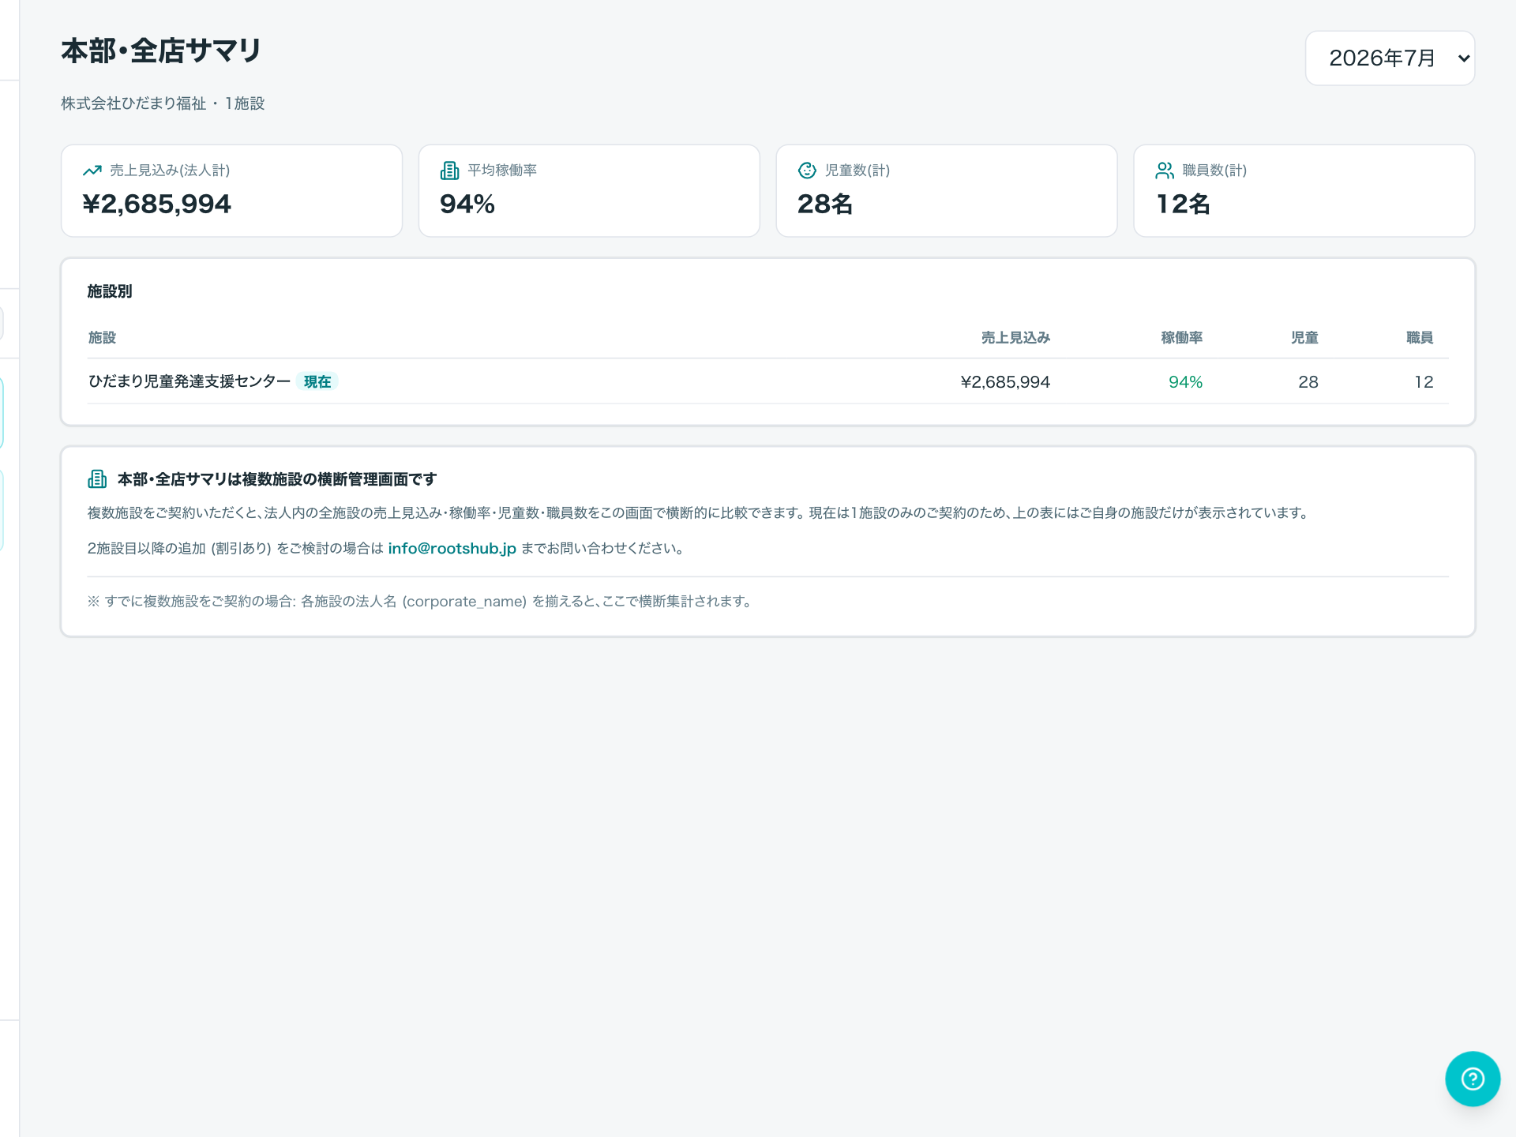Click the dropdown chevron of the month selector

point(1463,58)
